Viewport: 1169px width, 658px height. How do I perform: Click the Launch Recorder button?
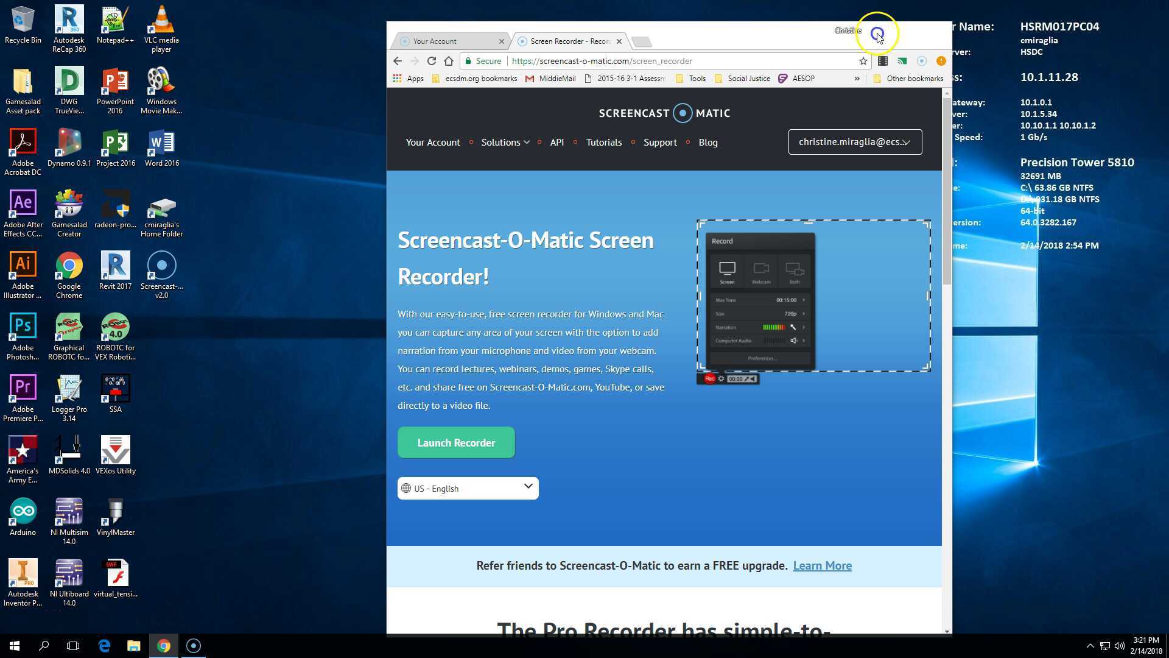pyautogui.click(x=456, y=443)
